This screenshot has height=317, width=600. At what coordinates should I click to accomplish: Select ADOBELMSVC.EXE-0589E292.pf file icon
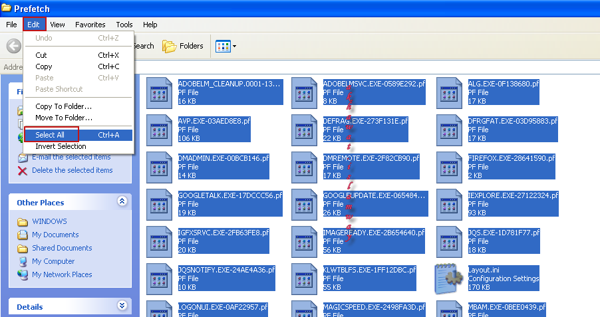tap(304, 93)
